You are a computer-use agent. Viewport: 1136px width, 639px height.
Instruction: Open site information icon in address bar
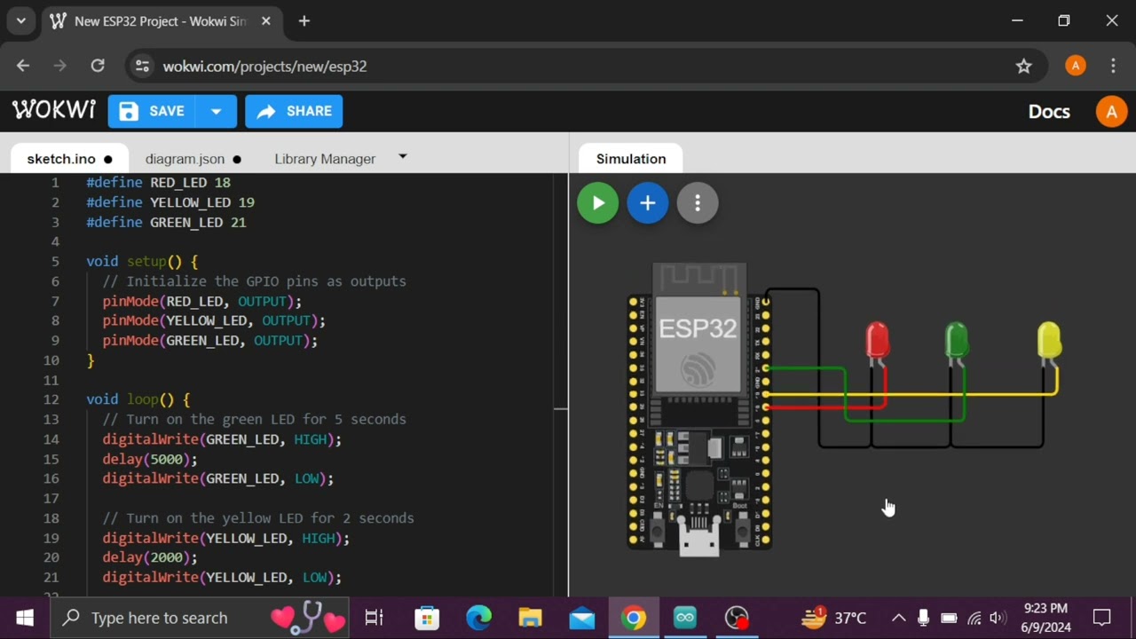pos(142,67)
